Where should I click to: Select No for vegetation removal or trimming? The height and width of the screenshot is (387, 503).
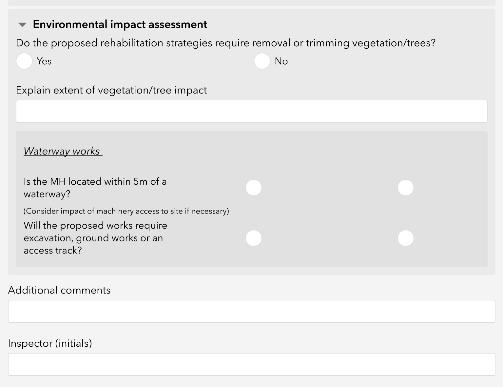click(262, 61)
